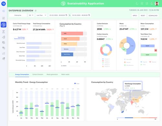Click the start date input field
The image size is (162, 126).
tap(58, 15)
